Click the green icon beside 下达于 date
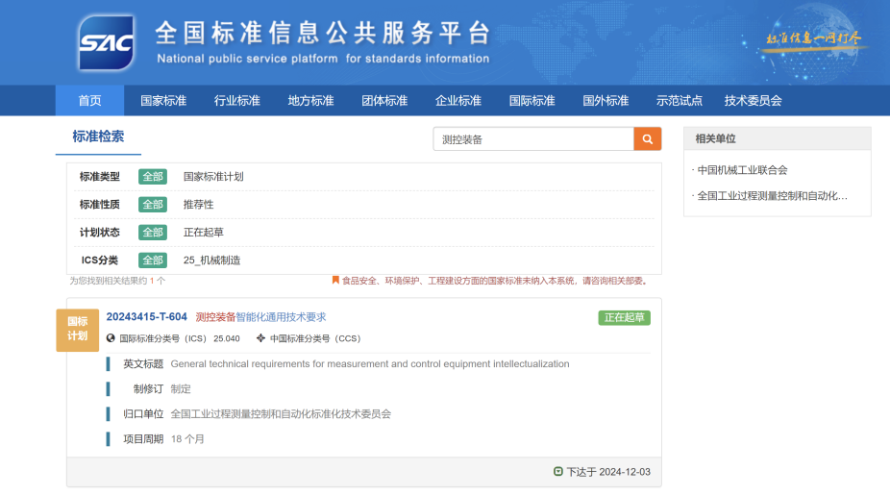 coord(558,472)
